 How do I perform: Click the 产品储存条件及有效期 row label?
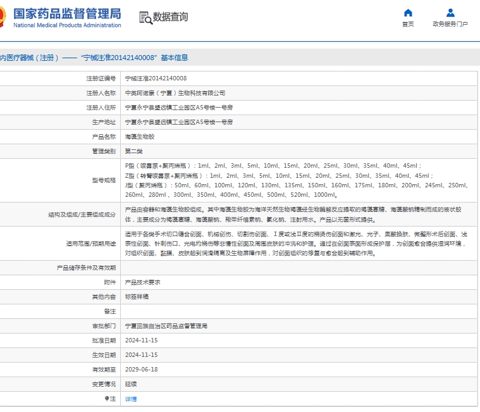[x=87, y=268]
